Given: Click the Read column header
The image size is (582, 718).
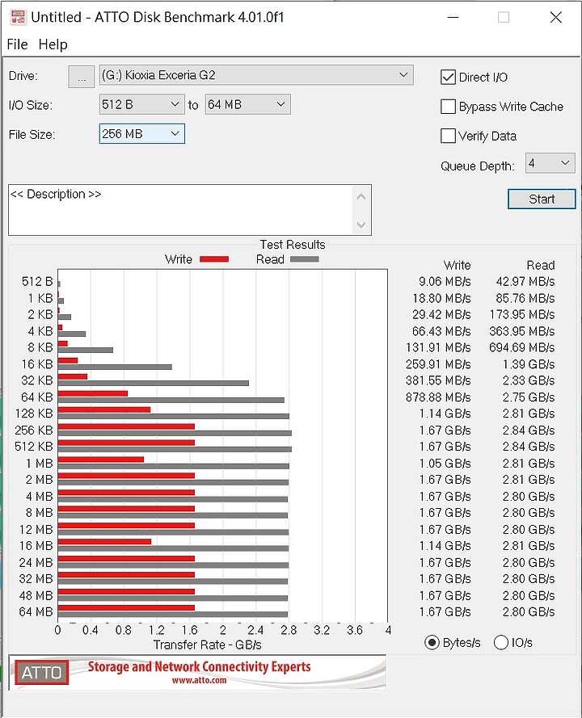Looking at the screenshot, I should pos(541,265).
